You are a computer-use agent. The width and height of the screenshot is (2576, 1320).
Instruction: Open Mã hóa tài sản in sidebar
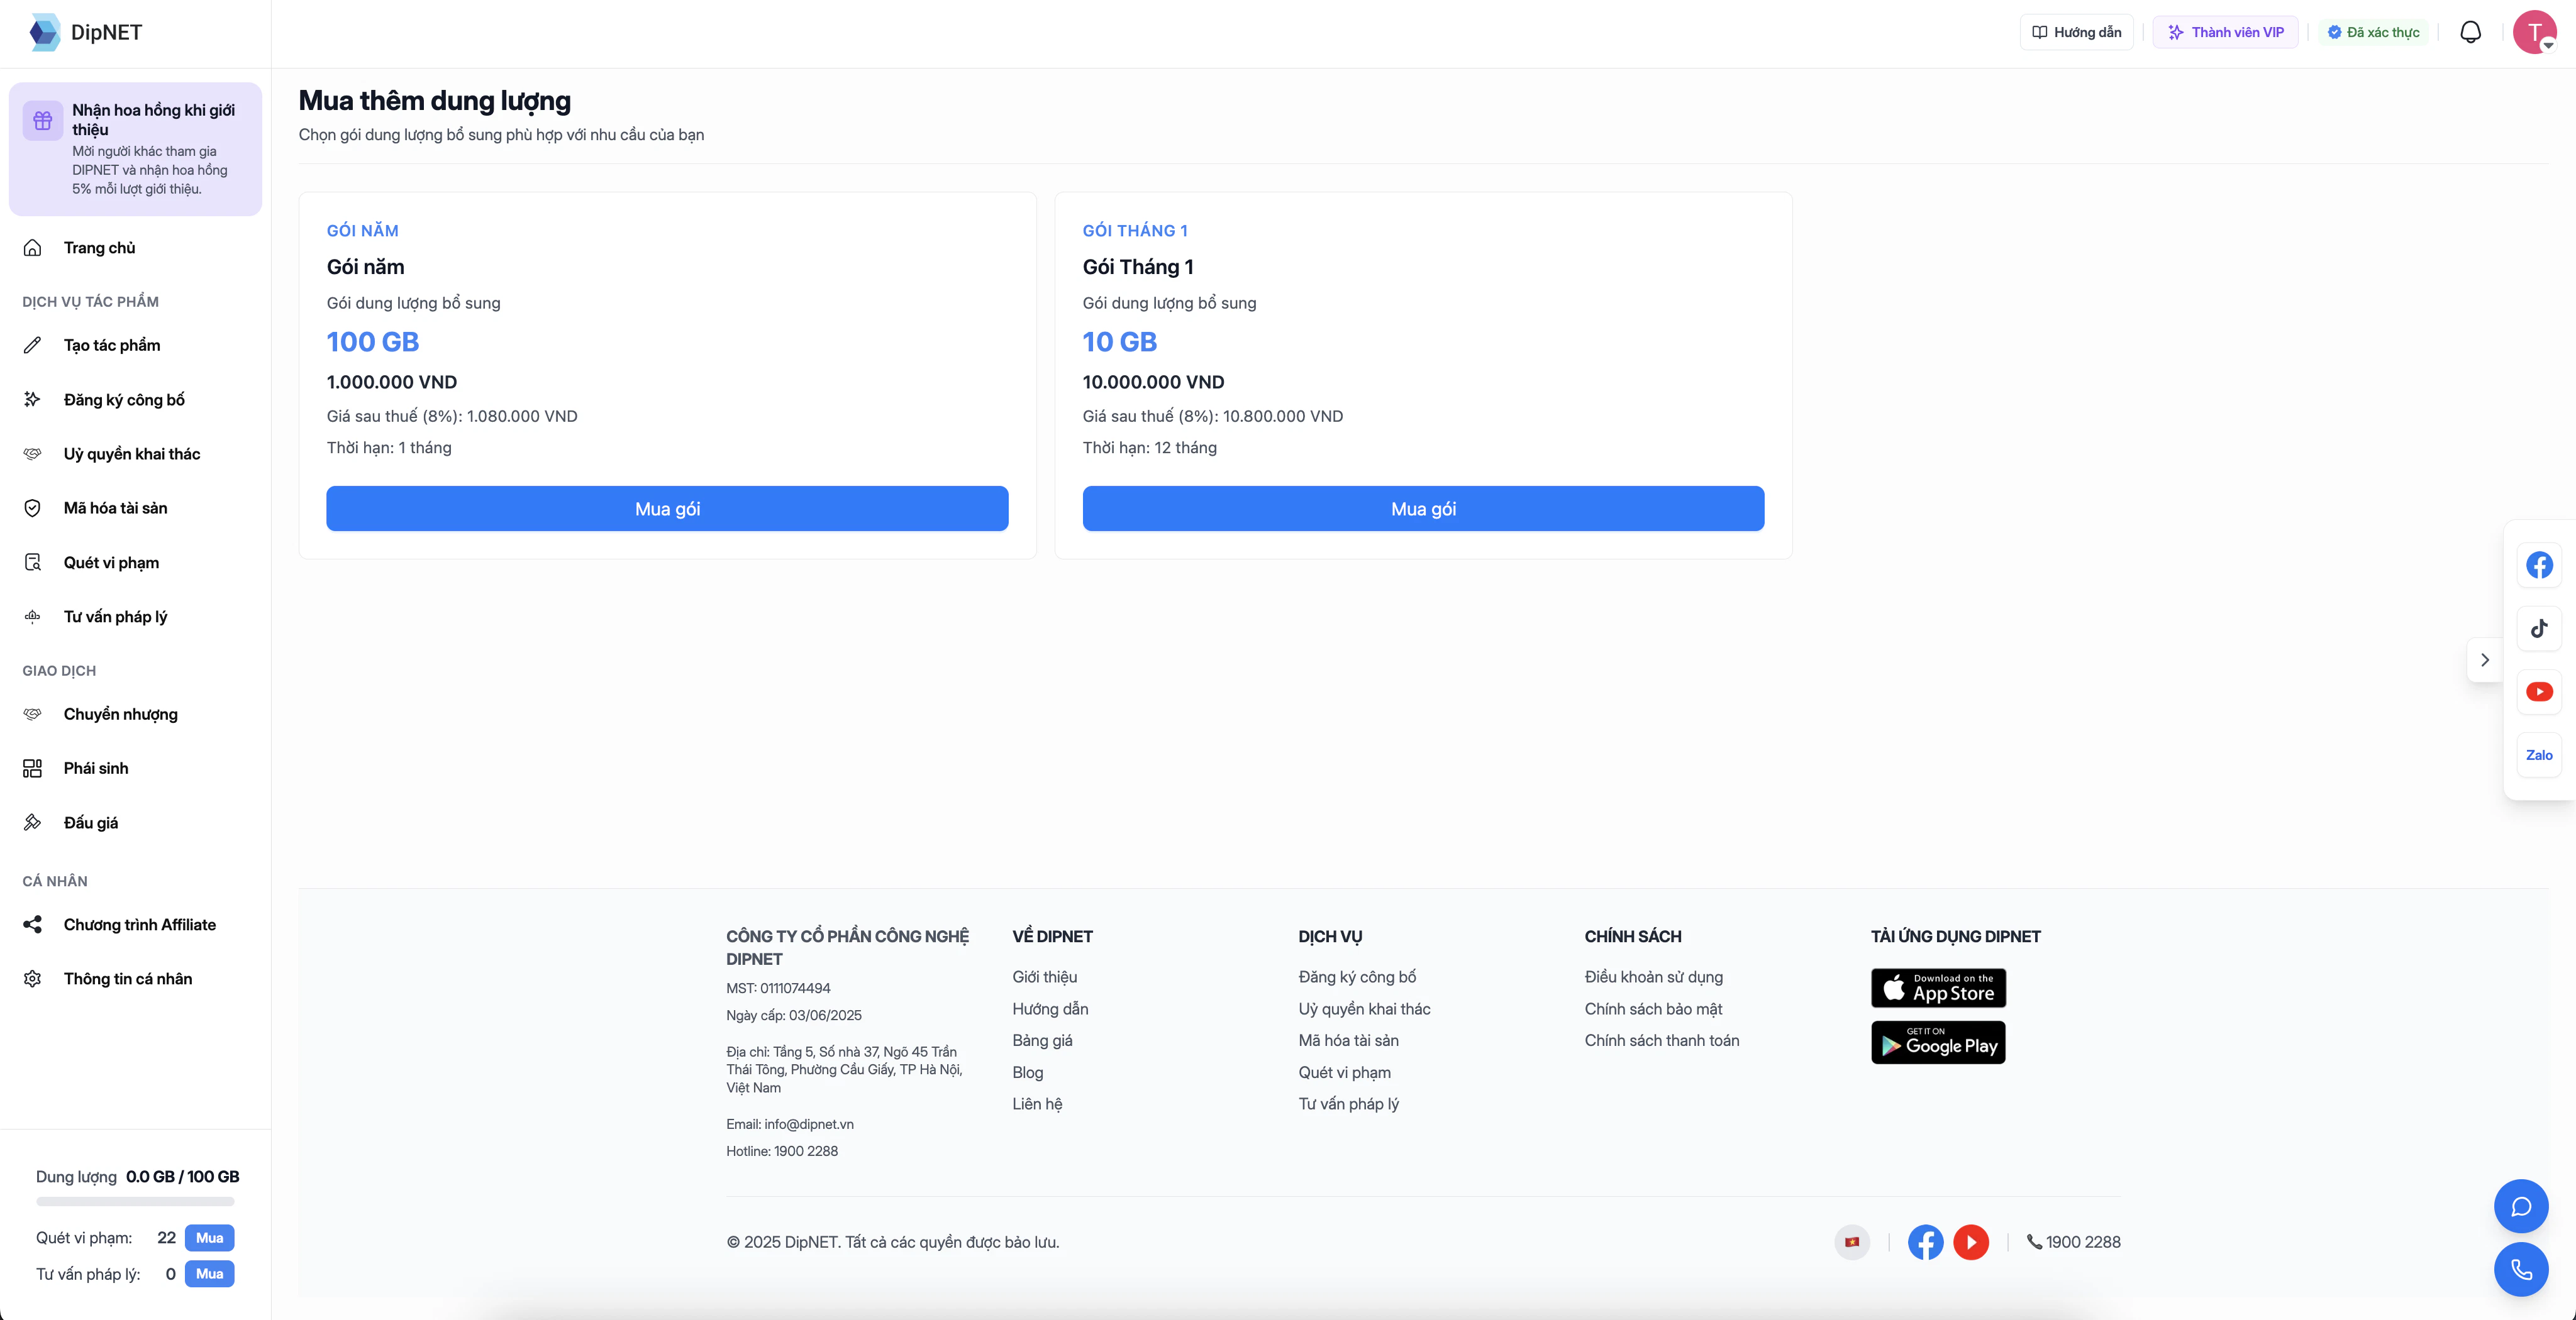click(136, 508)
